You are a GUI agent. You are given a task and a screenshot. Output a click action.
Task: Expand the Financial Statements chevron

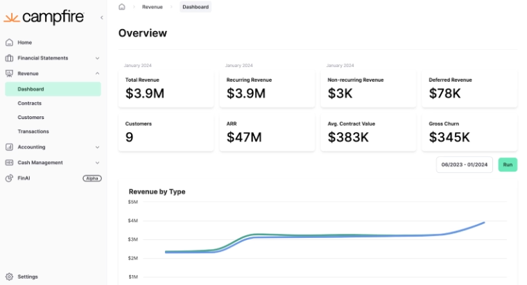pos(97,58)
